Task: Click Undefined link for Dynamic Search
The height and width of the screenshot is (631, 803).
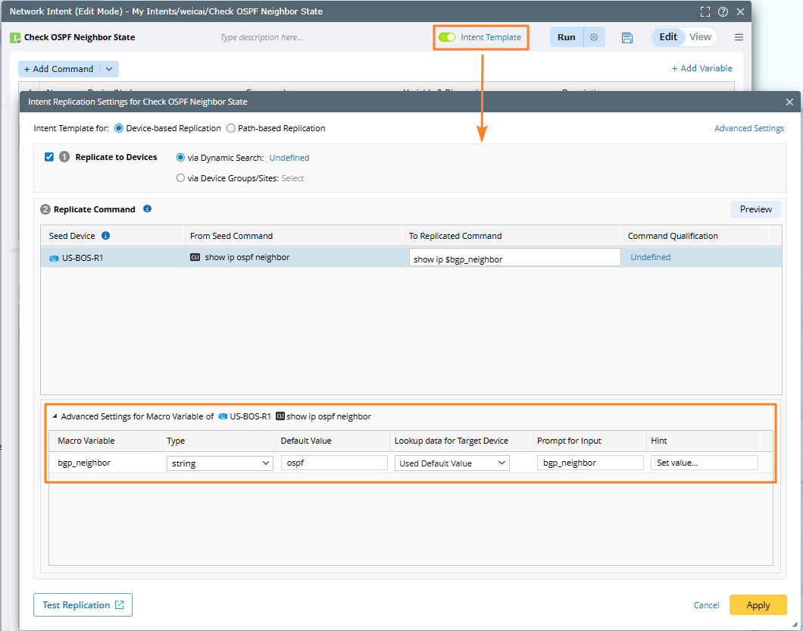Action: 289,158
